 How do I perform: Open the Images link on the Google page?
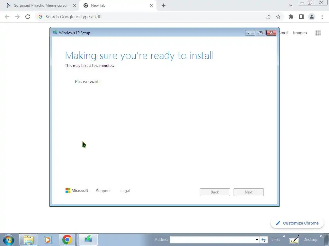coord(300,33)
